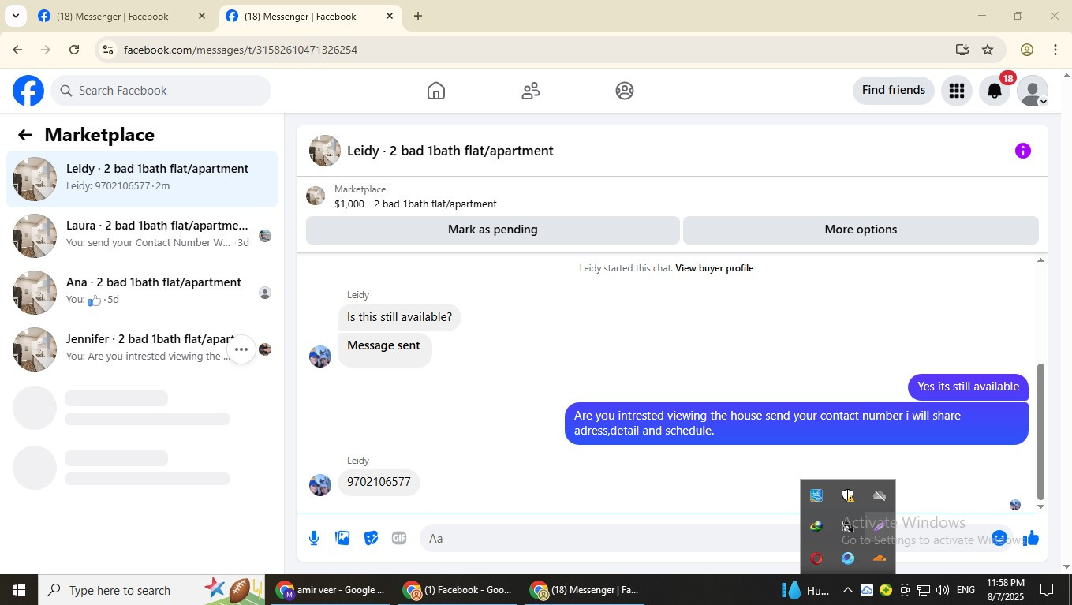Open the Friends icon in top navigation

531,91
